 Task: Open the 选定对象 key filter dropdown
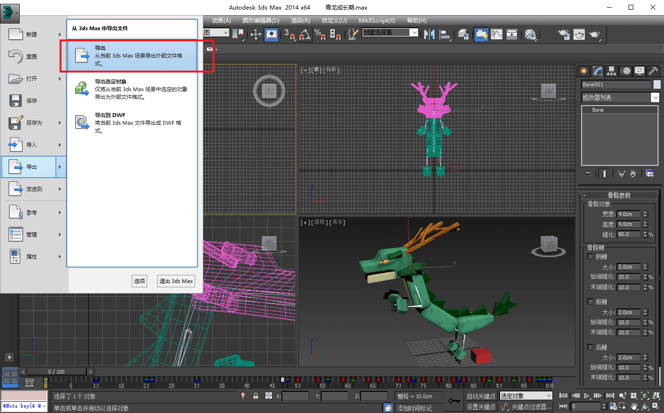[x=526, y=396]
